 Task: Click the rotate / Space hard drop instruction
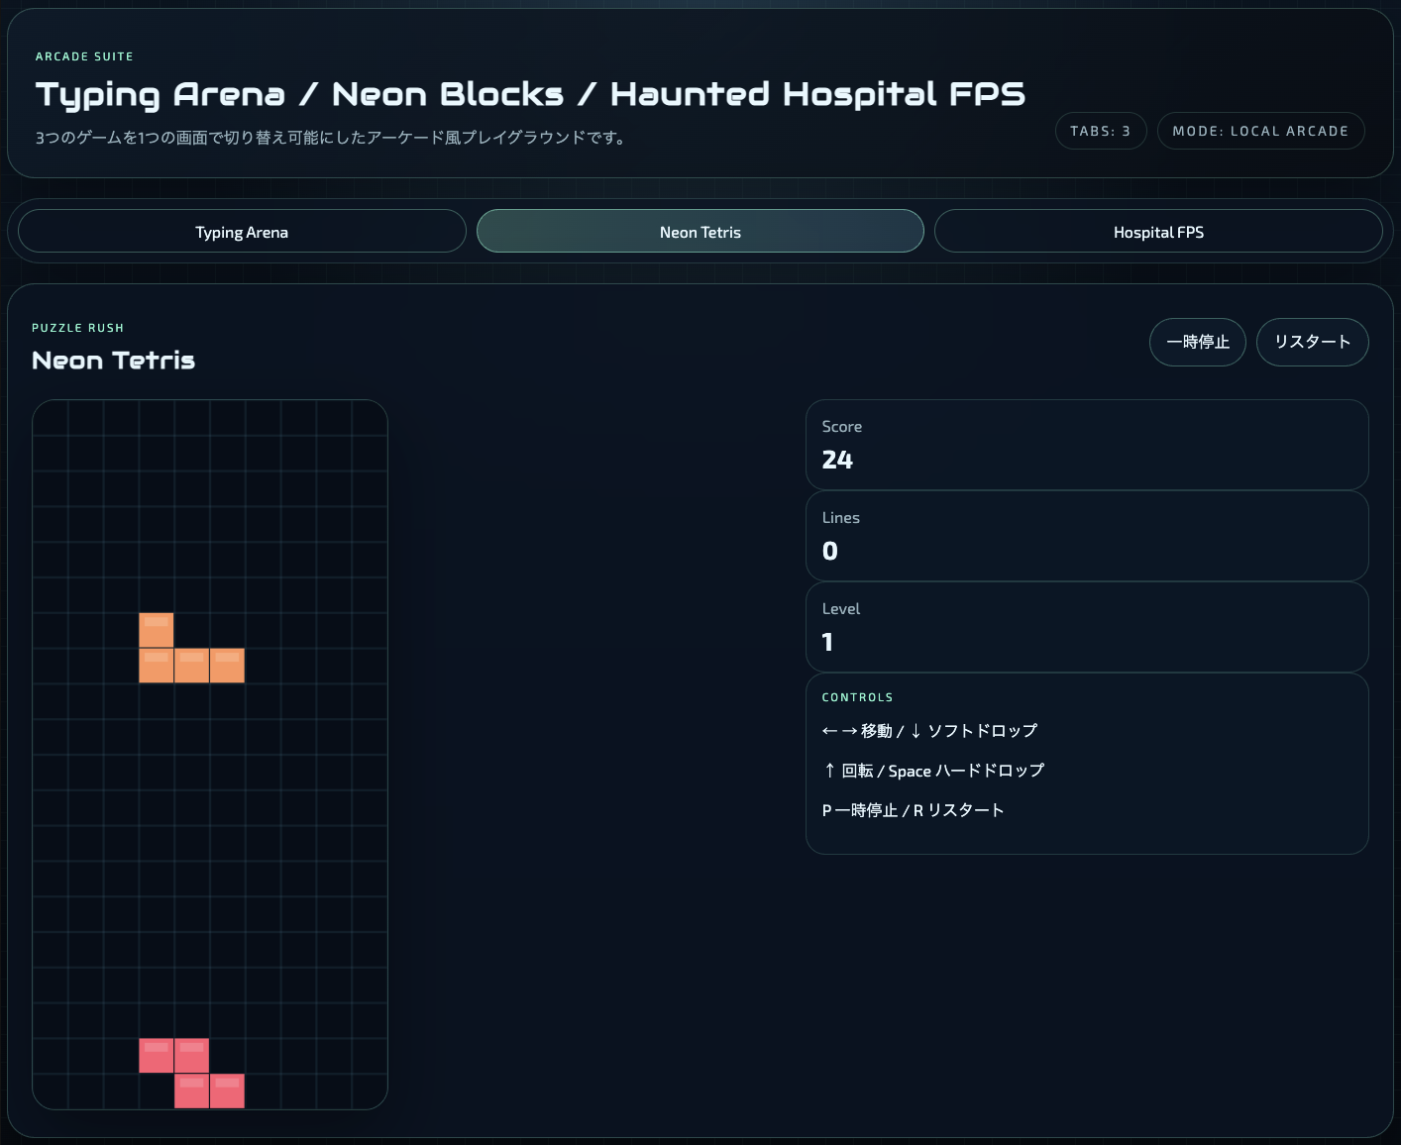pos(933,771)
